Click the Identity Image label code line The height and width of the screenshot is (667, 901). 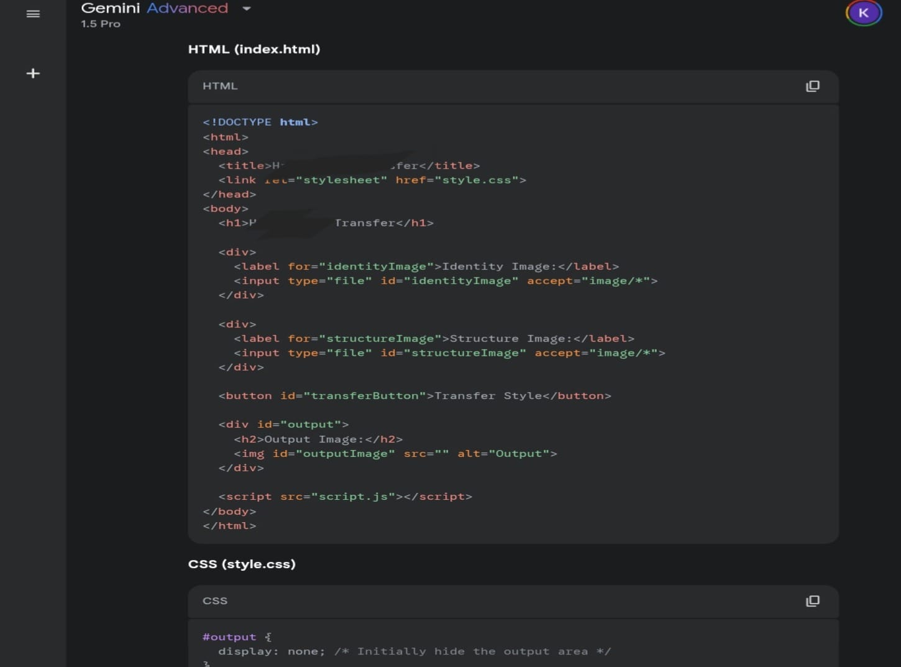point(426,267)
